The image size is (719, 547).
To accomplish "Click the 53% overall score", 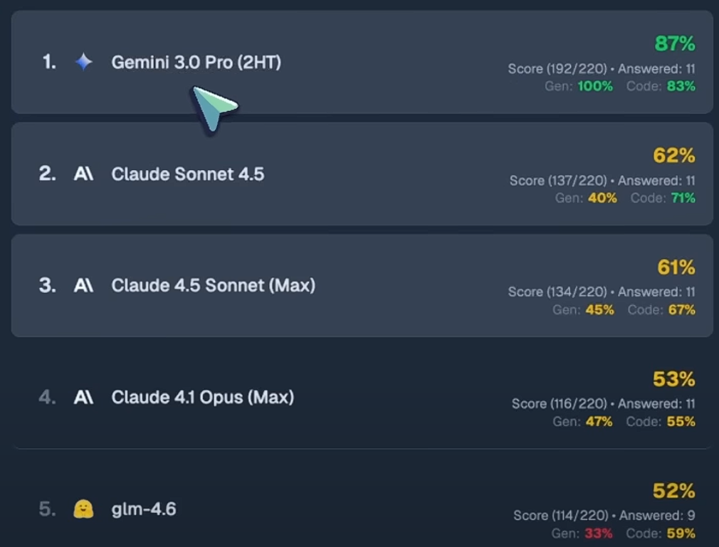I will tap(673, 379).
